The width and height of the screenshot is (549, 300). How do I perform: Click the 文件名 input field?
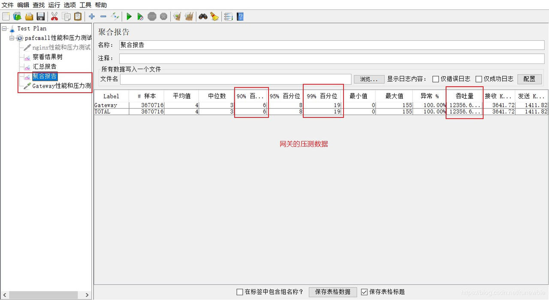tap(236, 79)
